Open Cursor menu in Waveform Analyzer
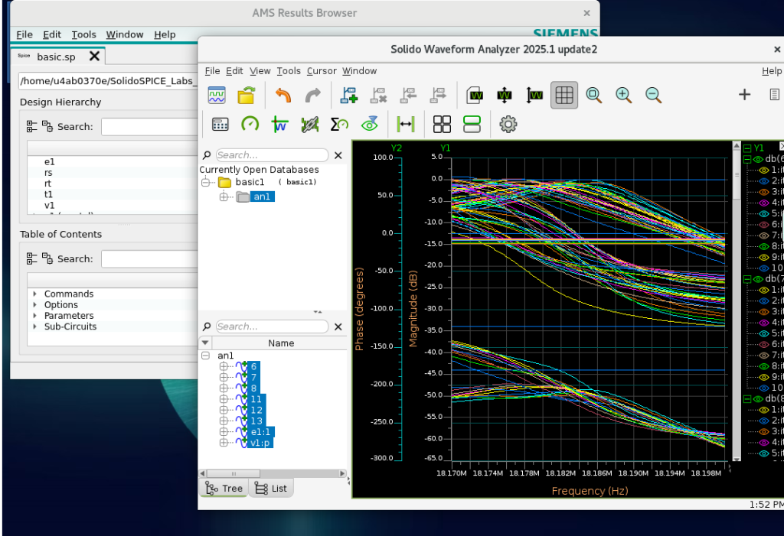 (x=321, y=71)
